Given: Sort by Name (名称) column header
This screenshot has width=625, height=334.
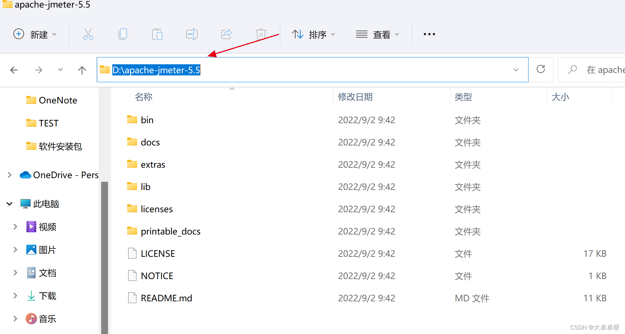Looking at the screenshot, I should click(144, 97).
